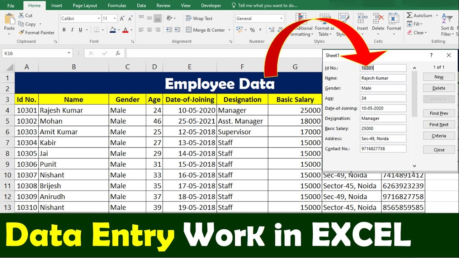Image resolution: width=459 pixels, height=258 pixels.
Task: Switch to the Formulas ribbon tab
Action: pyautogui.click(x=117, y=5)
